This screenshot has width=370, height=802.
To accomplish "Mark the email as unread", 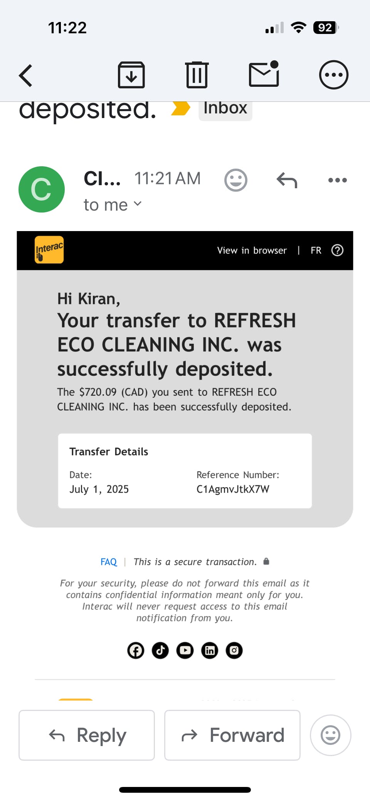I will tap(264, 74).
